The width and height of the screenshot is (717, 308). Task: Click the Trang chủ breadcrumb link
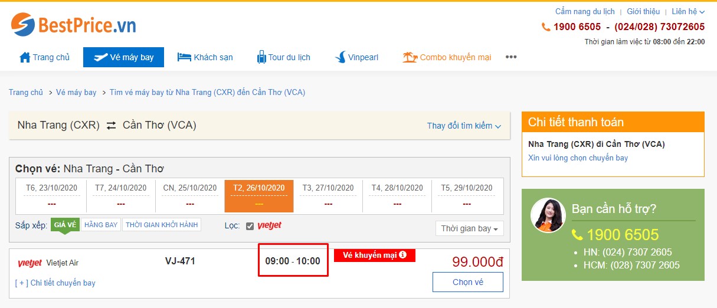[x=26, y=93]
